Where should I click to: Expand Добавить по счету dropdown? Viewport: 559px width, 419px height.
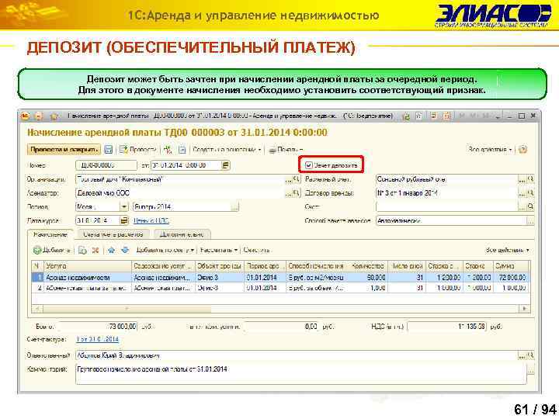(x=165, y=250)
